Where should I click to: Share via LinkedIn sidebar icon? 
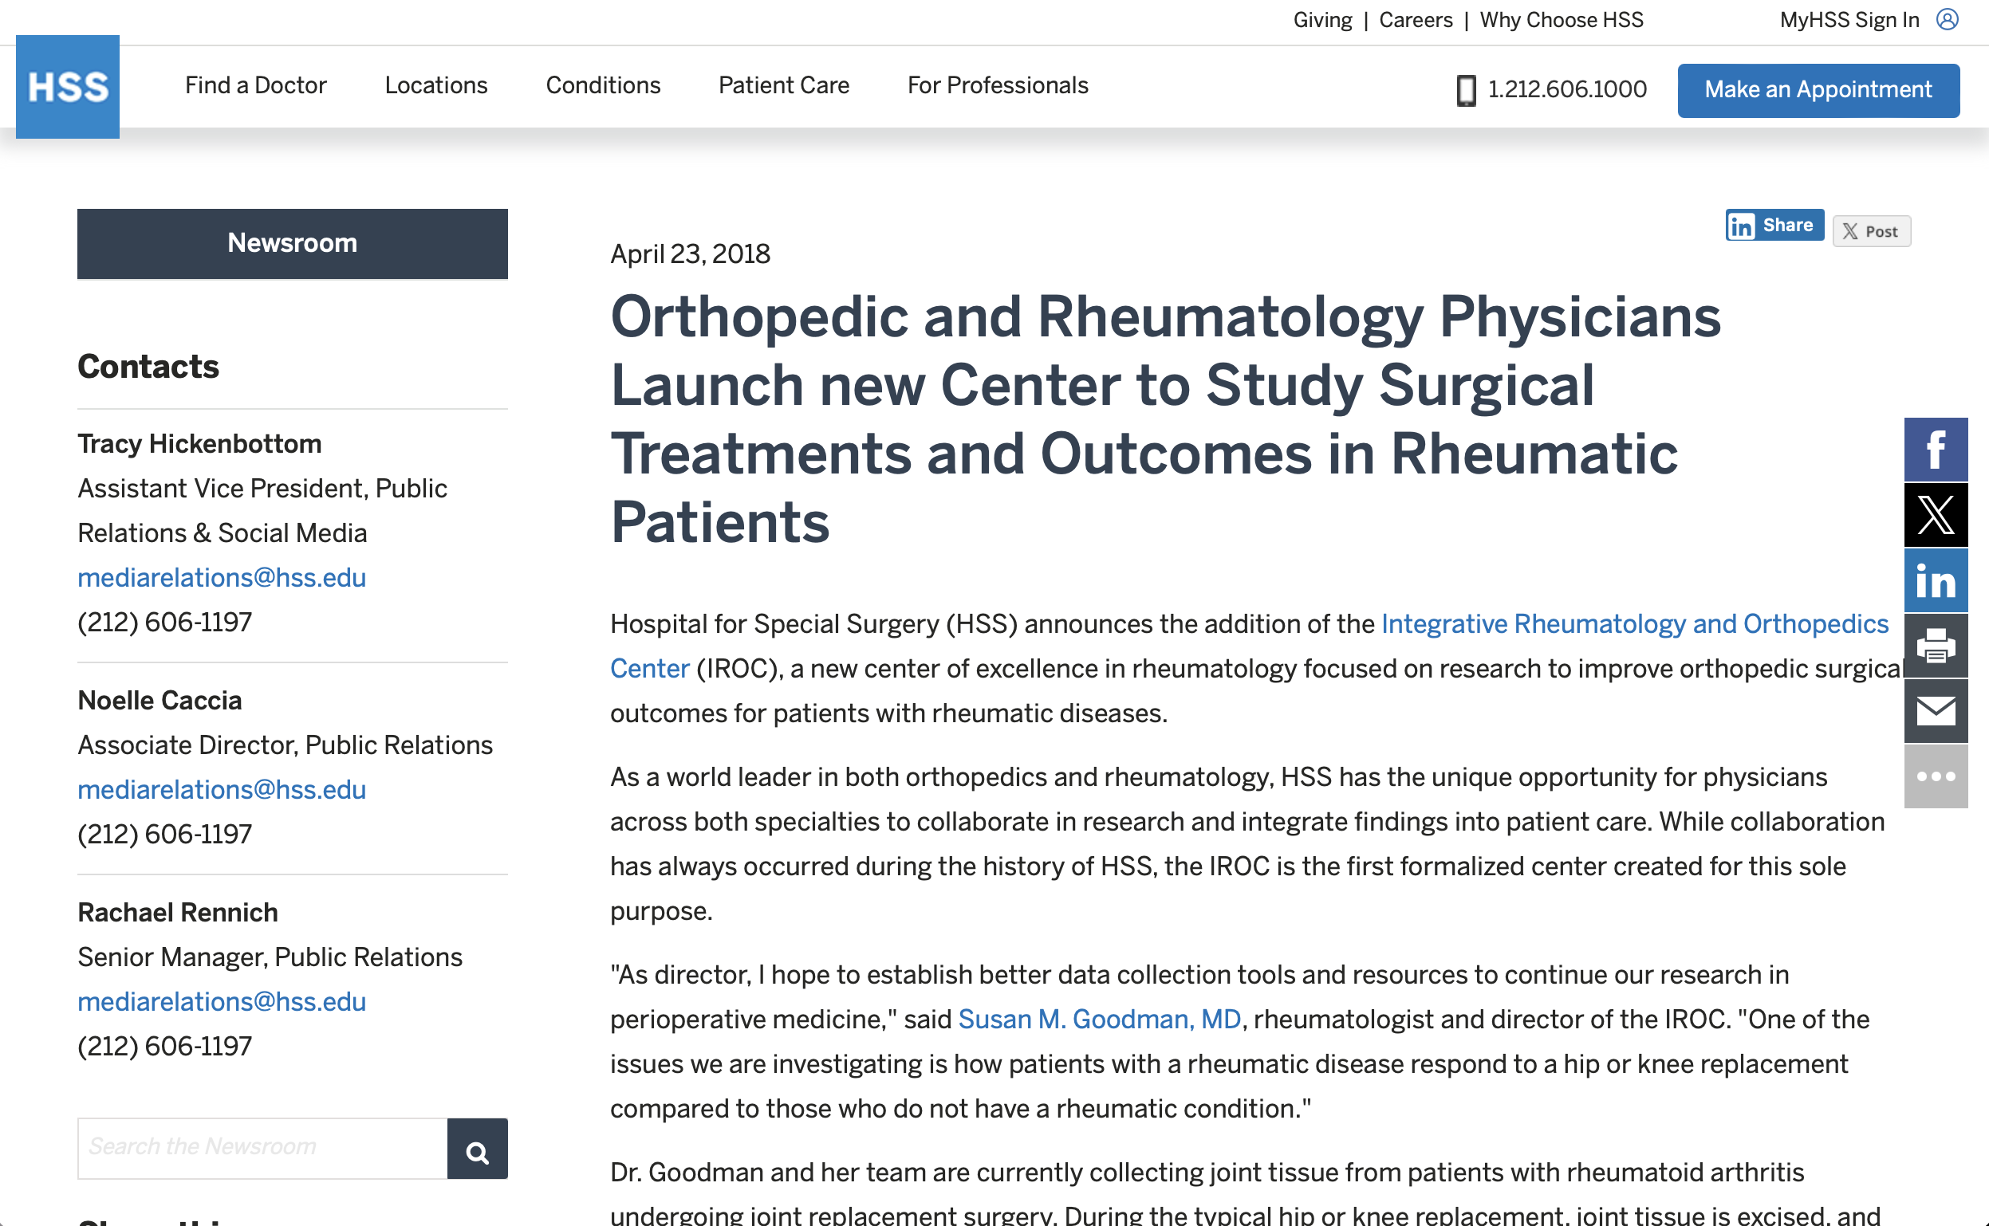pos(1936,580)
